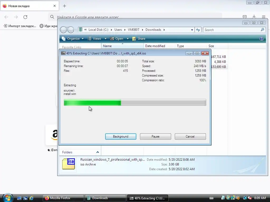Open a new Firefox tab

tap(65, 6)
